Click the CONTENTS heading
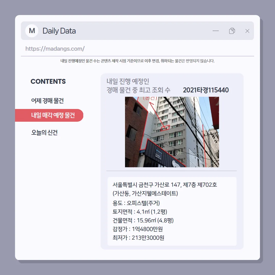This screenshot has width=275, height=275. 48,81
